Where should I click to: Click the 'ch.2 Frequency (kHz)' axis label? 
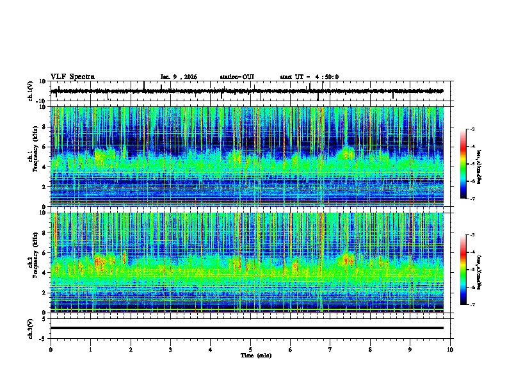pos(33,254)
